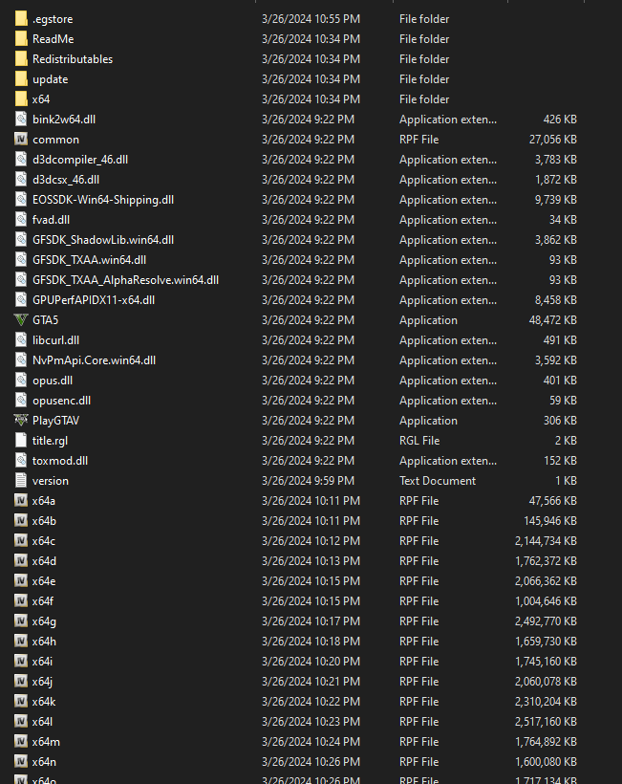Click the EOSSDK-Win64-Shipping.dll icon
This screenshot has width=622, height=784.
[21, 200]
